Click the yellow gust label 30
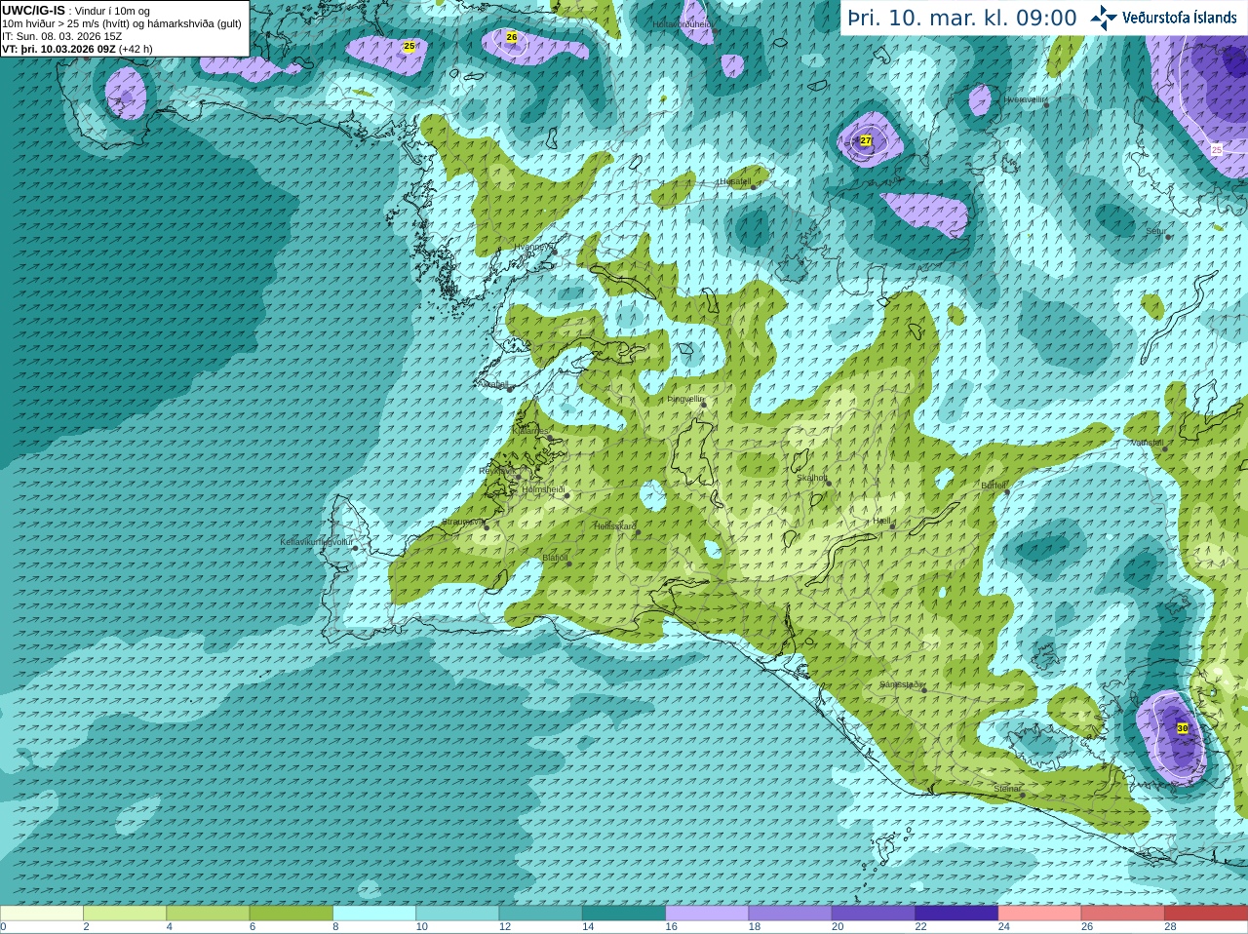 [1183, 728]
